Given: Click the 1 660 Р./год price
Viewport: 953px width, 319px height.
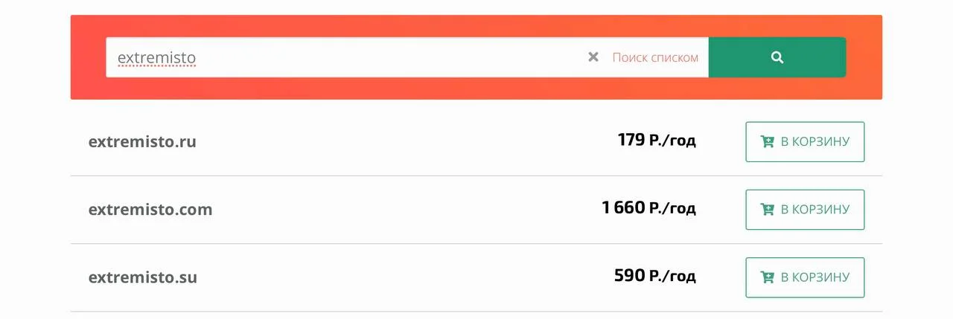Looking at the screenshot, I should click(648, 208).
